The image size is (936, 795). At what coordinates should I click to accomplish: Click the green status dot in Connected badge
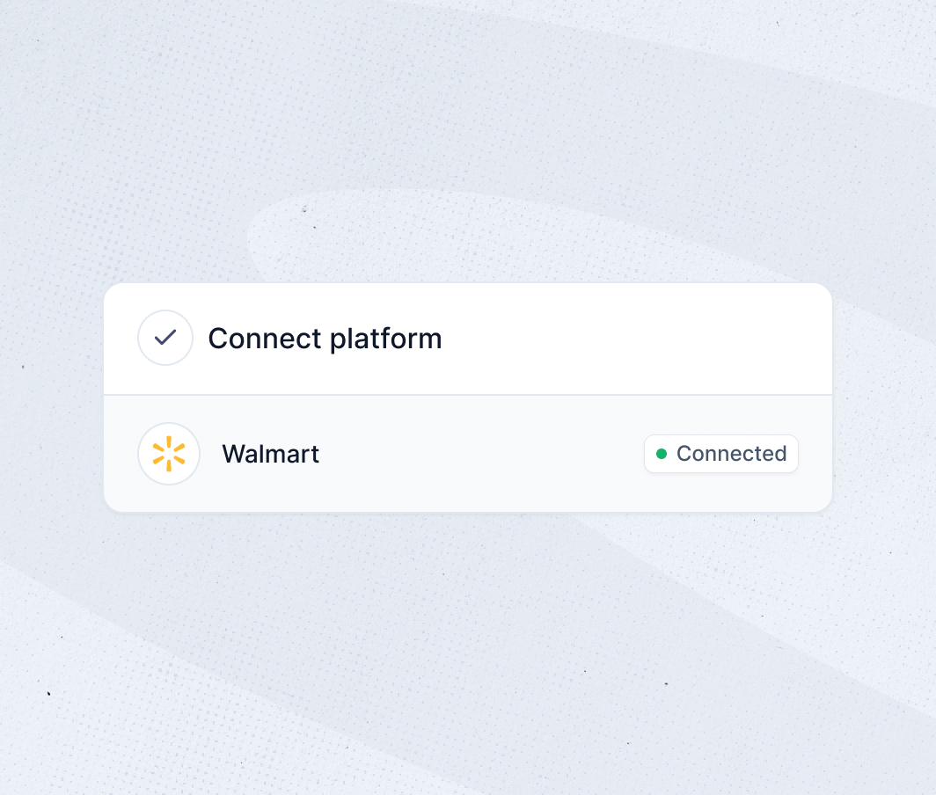(662, 454)
